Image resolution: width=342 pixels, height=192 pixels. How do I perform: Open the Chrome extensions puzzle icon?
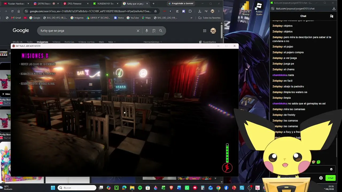[x=190, y=11]
